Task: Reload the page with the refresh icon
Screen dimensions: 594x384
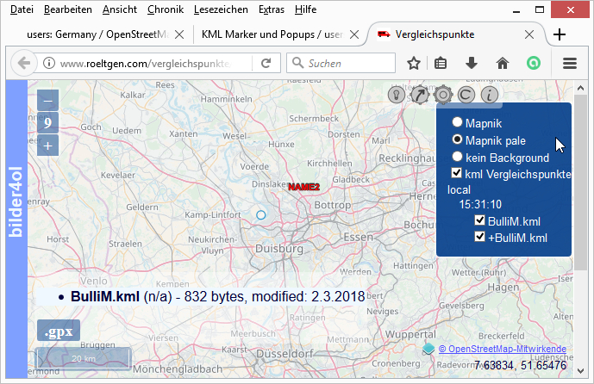Action: click(266, 63)
